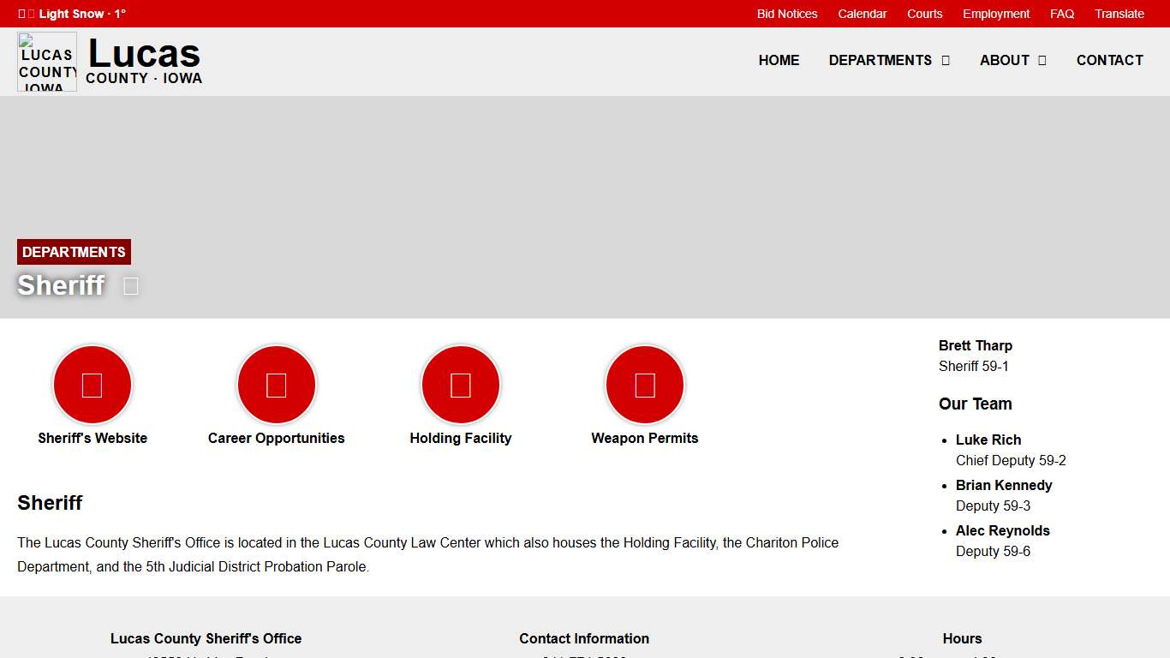Image resolution: width=1170 pixels, height=658 pixels.
Task: Go to the Employment page
Action: click(x=995, y=14)
